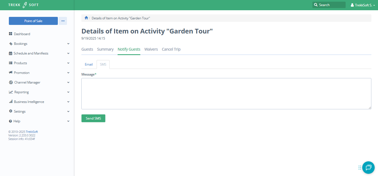
Task: Click the Search field in header
Action: point(329,5)
